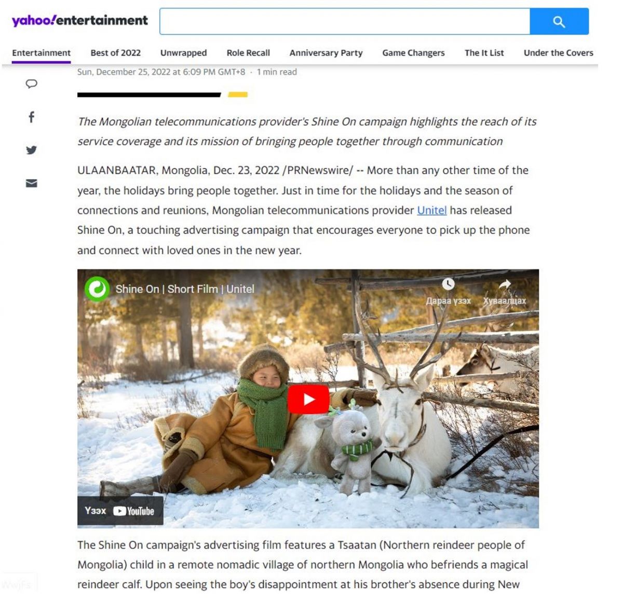The image size is (623, 601).
Task: Select The It List tab
Action: [x=484, y=52]
